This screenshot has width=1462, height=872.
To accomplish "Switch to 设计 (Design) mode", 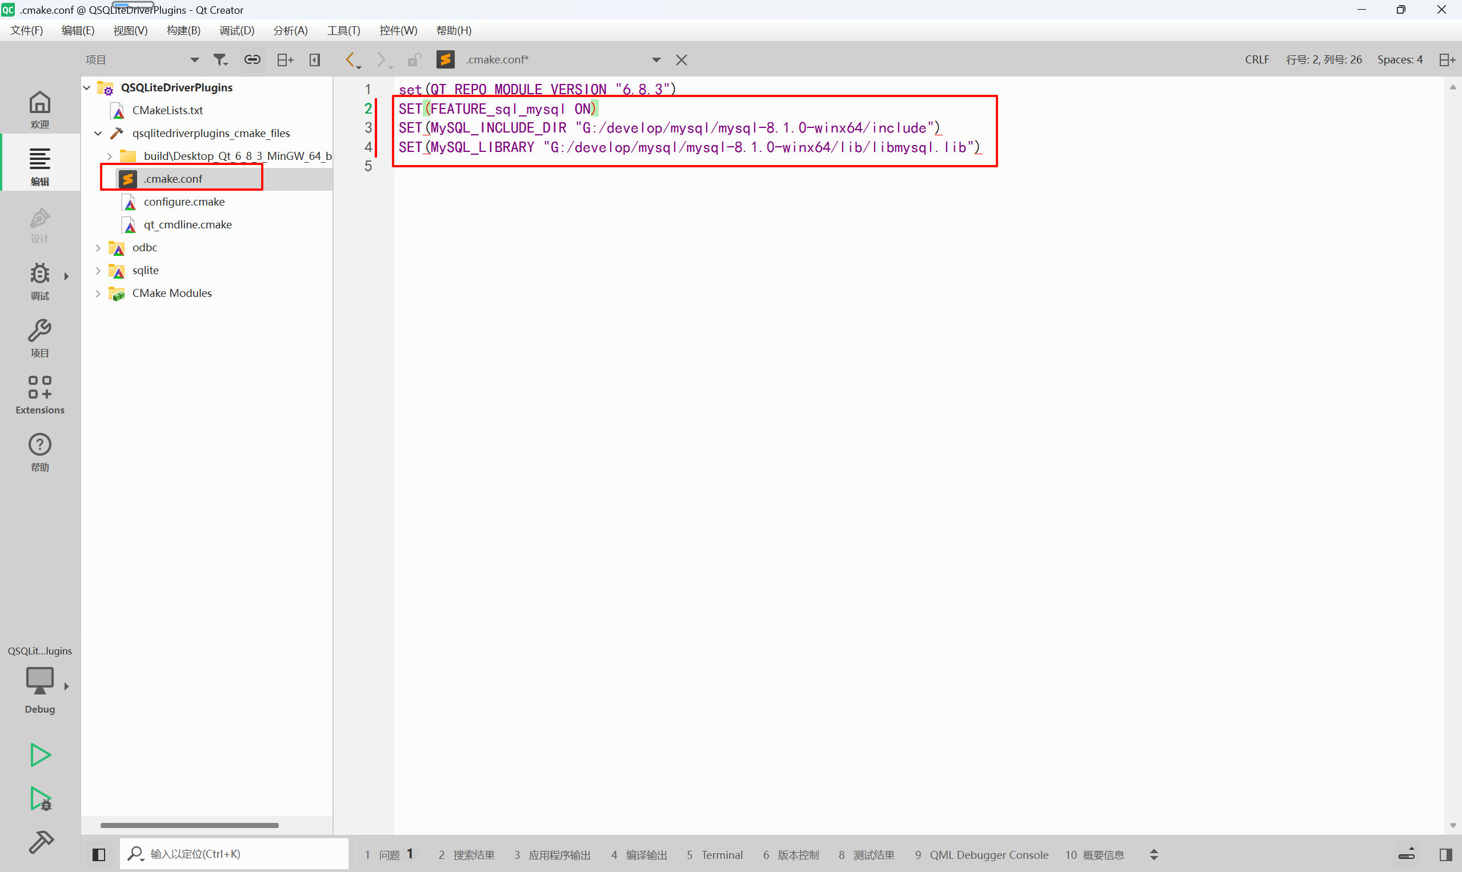I will tap(39, 224).
